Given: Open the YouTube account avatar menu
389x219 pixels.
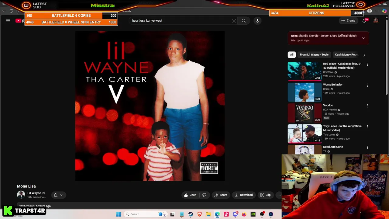Looking at the screenshot, I should coord(376,21).
